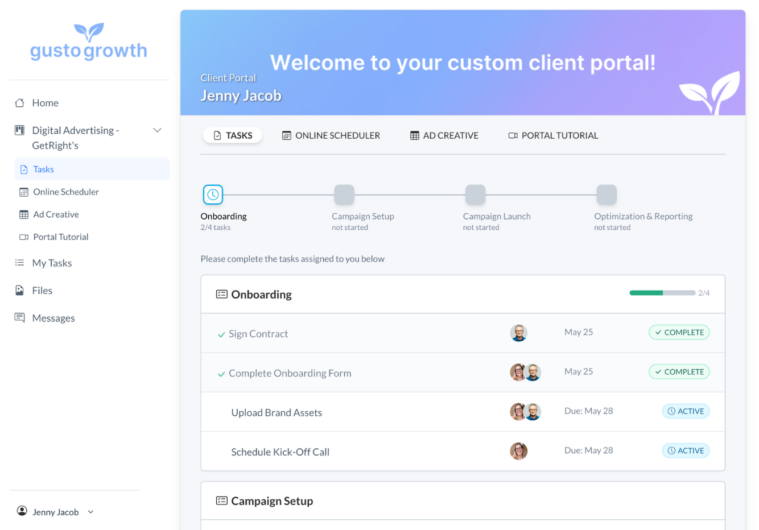Click the ACTIVE badge for Schedule Kick-Off Call
The width and height of the screenshot is (759, 530).
[x=686, y=450]
